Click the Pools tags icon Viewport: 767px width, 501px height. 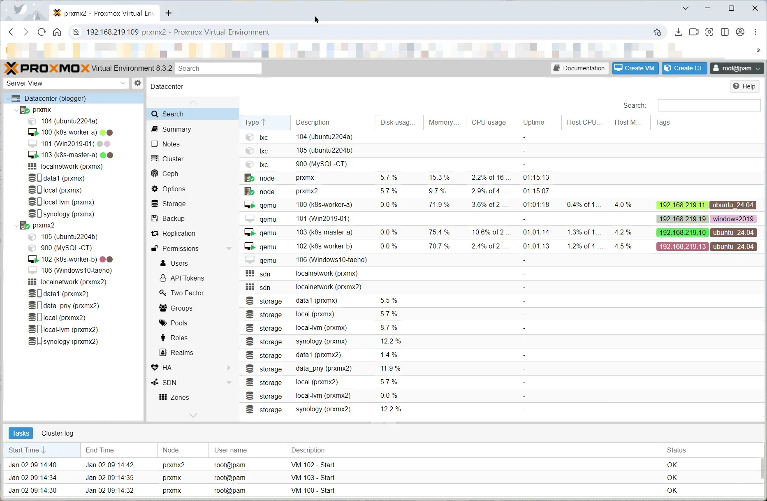(x=163, y=323)
